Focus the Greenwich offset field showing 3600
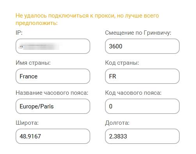196x154 pixels. 142,46
